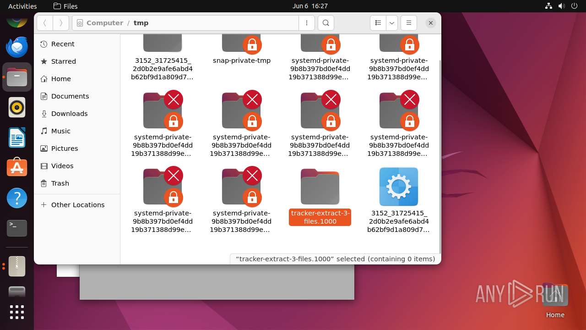This screenshot has width=586, height=330.
Task: Open Ubuntu Software from the dock
Action: [17, 168]
